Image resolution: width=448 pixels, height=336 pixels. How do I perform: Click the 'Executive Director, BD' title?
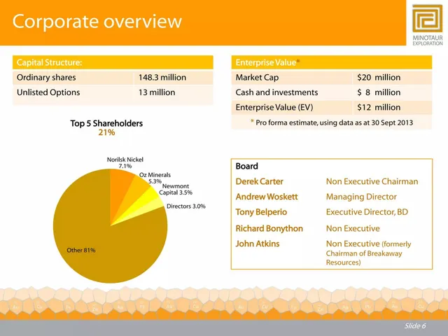(x=367, y=212)
